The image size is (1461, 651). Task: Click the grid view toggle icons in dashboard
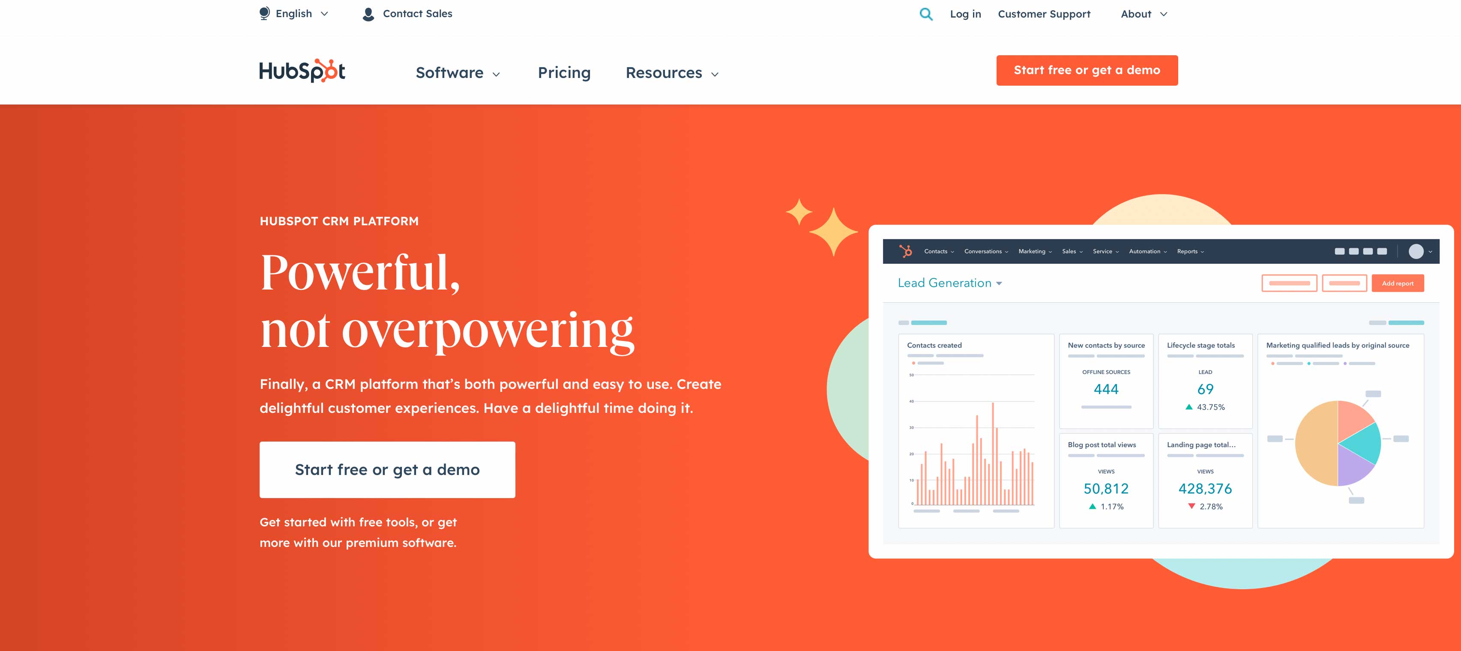tap(1362, 251)
